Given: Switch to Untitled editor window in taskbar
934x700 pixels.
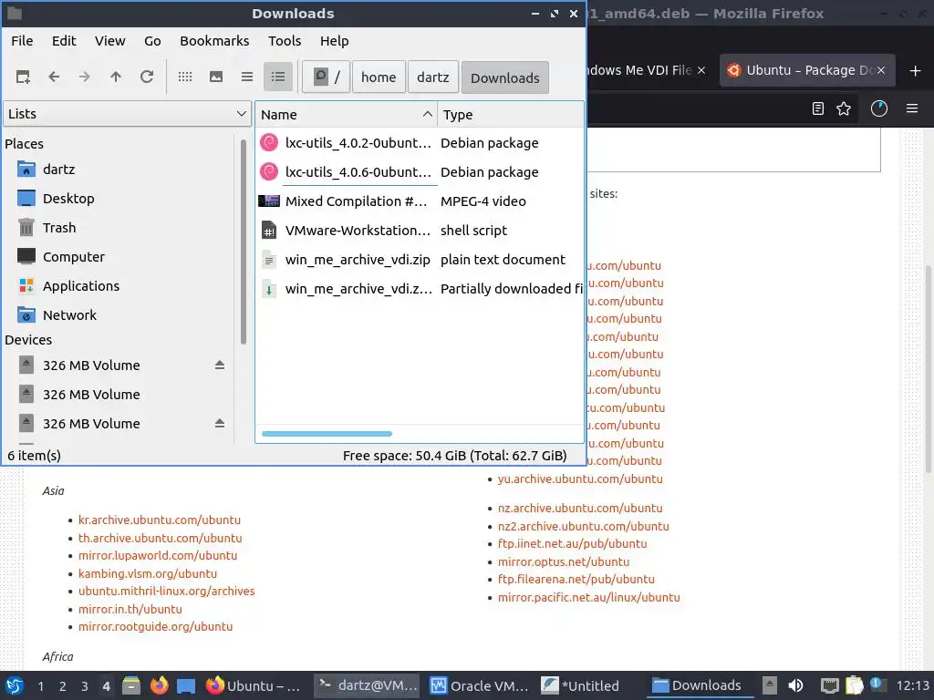Looking at the screenshot, I should (581, 685).
